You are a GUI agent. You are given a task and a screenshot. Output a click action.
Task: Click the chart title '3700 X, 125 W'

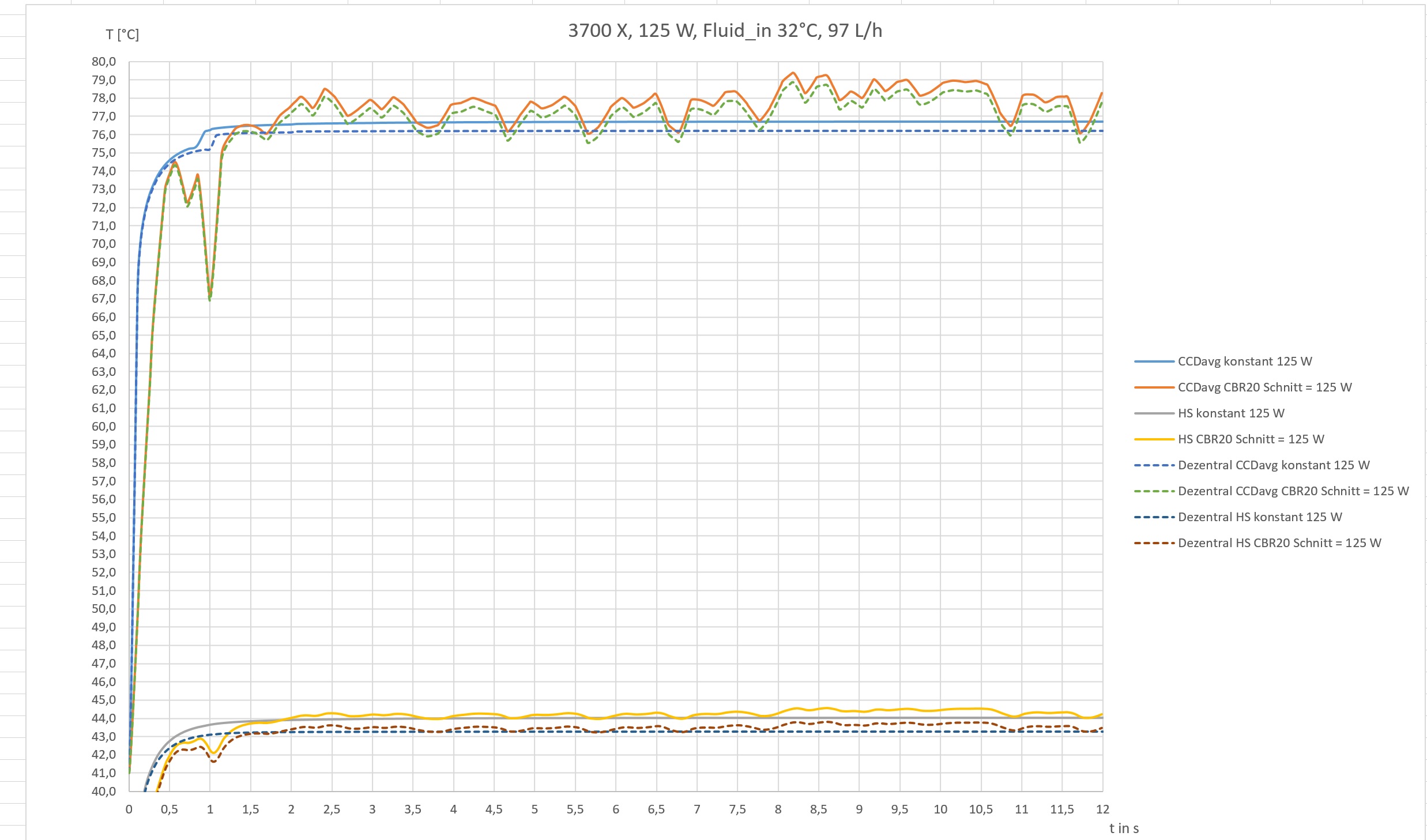pos(725,31)
